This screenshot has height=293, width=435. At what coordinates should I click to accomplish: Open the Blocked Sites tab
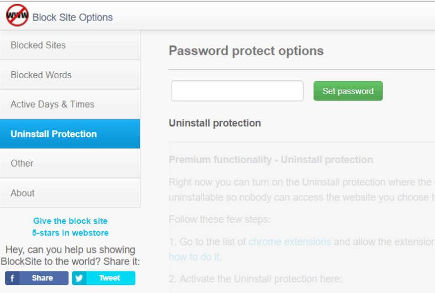[x=70, y=45]
